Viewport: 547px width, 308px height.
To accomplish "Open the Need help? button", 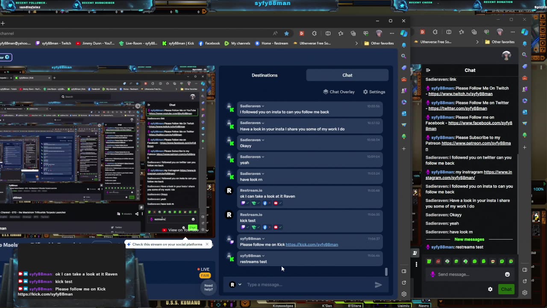I will click(x=209, y=287).
